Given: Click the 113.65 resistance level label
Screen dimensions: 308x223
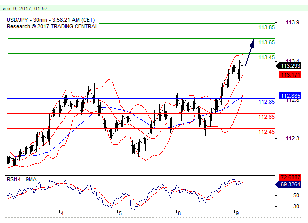Looking at the screenshot, I should click(266, 42).
